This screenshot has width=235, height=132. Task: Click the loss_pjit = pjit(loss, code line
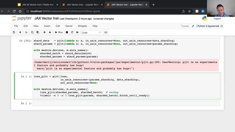point(51,77)
